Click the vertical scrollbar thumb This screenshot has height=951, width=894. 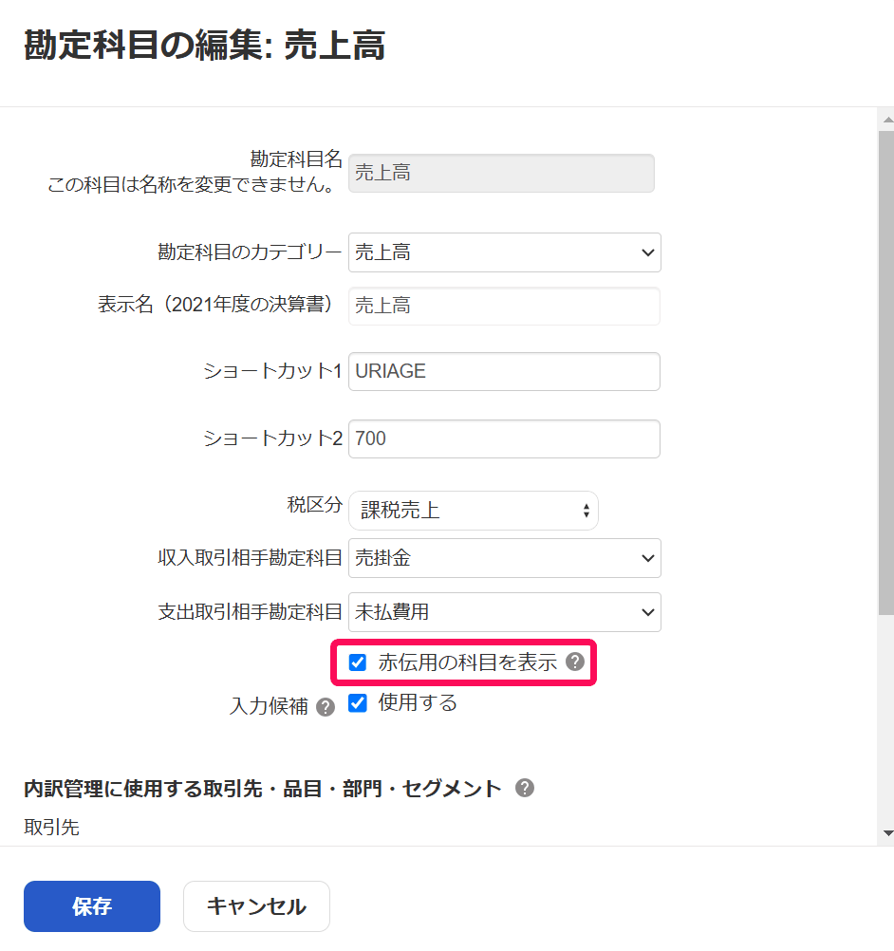pyautogui.click(x=886, y=373)
